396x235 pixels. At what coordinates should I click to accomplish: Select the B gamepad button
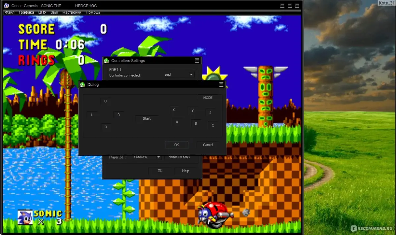tap(196, 123)
